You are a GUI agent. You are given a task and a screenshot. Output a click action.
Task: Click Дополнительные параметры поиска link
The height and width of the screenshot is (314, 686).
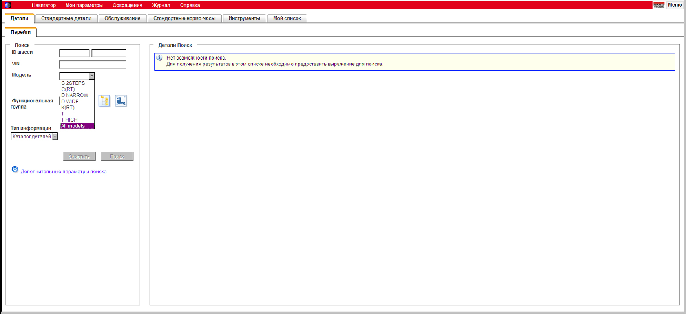[x=64, y=172]
